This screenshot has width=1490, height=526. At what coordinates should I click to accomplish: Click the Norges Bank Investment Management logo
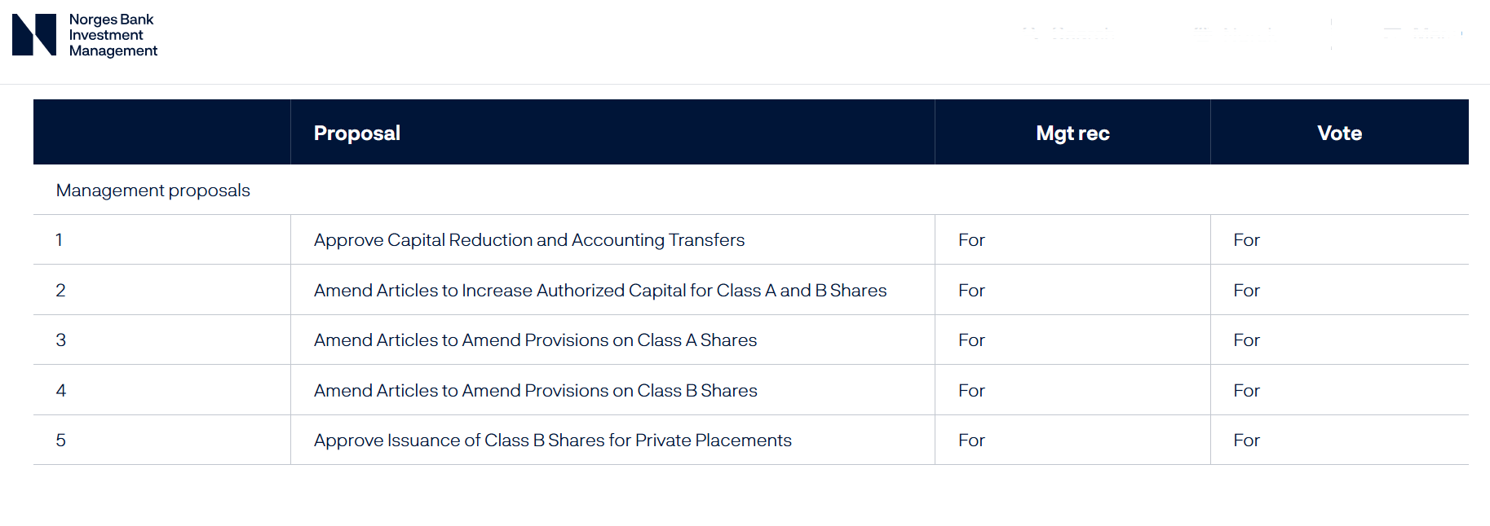(x=84, y=35)
